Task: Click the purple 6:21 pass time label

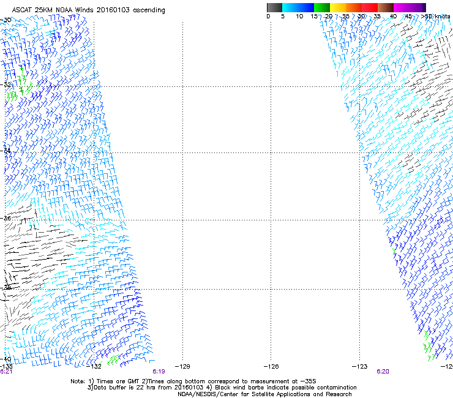Action: 6,372
